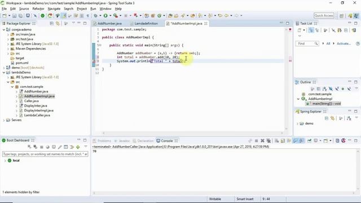Open the Window menu

105,9
